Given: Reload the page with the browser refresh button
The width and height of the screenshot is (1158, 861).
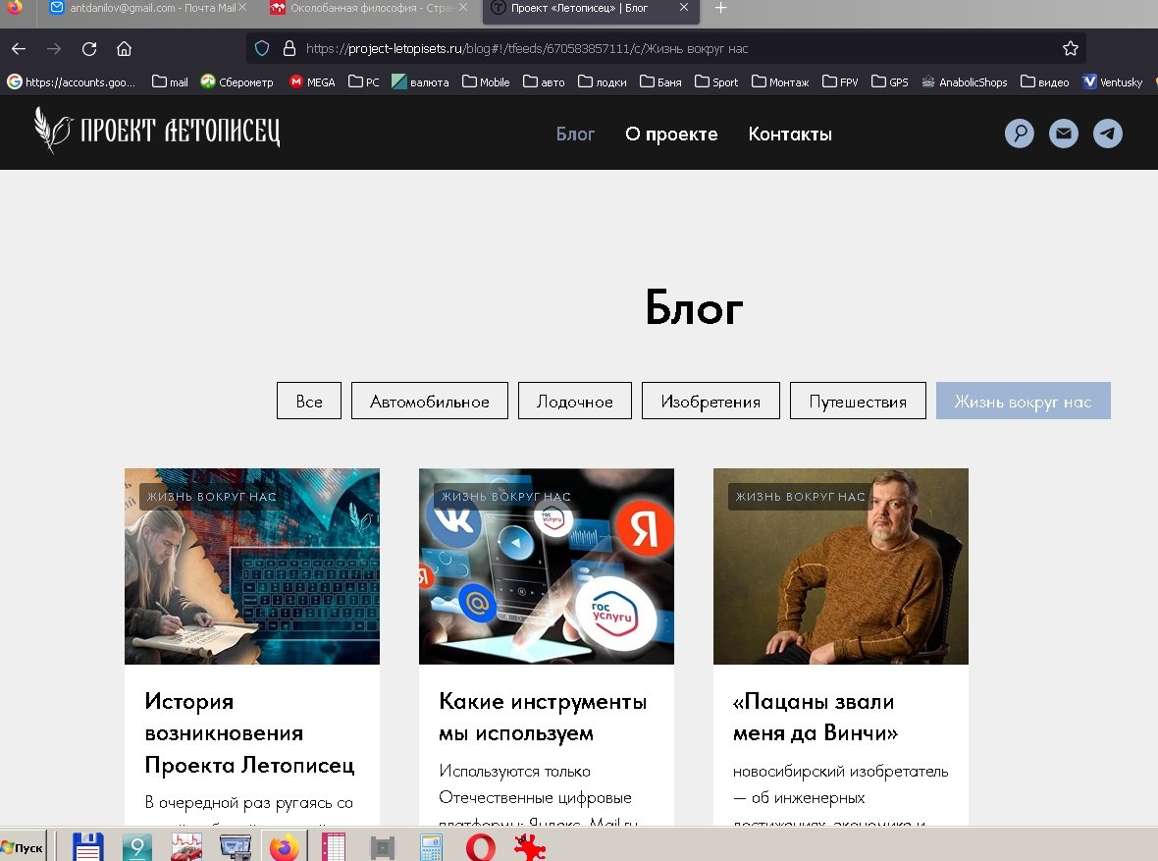Looking at the screenshot, I should pos(89,48).
